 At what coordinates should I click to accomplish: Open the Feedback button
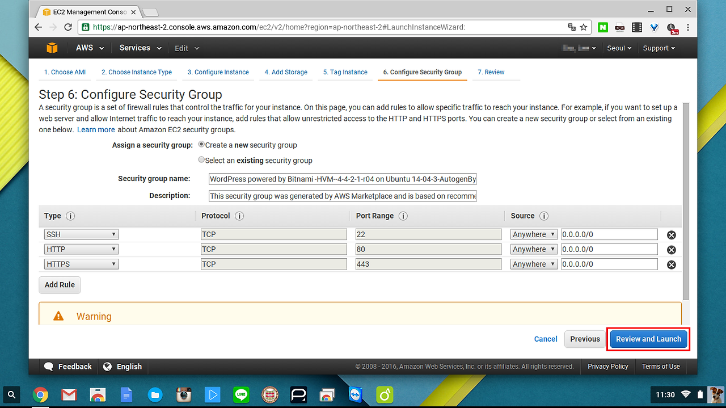tap(67, 367)
